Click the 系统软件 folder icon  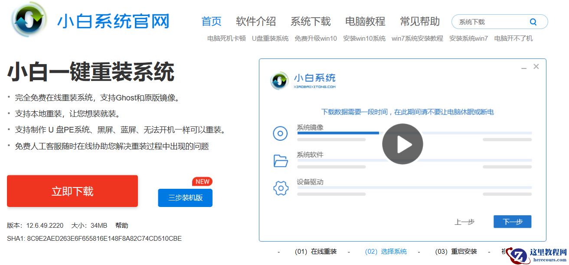tap(280, 160)
